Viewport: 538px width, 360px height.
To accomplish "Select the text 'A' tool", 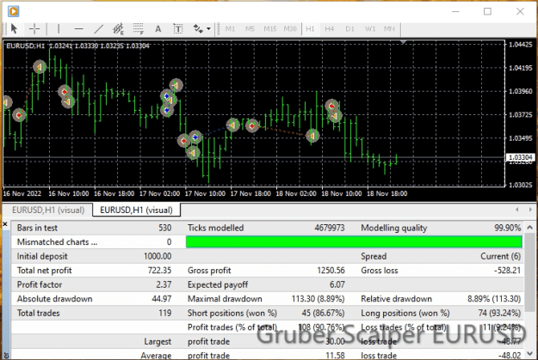I will 158,28.
